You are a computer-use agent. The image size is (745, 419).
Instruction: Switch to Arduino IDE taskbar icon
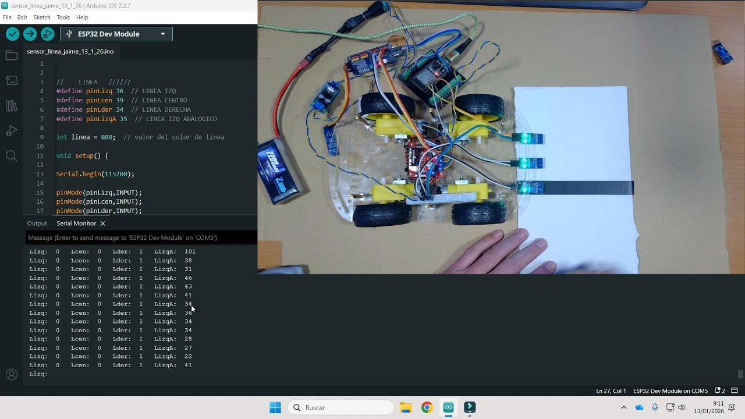pos(448,407)
